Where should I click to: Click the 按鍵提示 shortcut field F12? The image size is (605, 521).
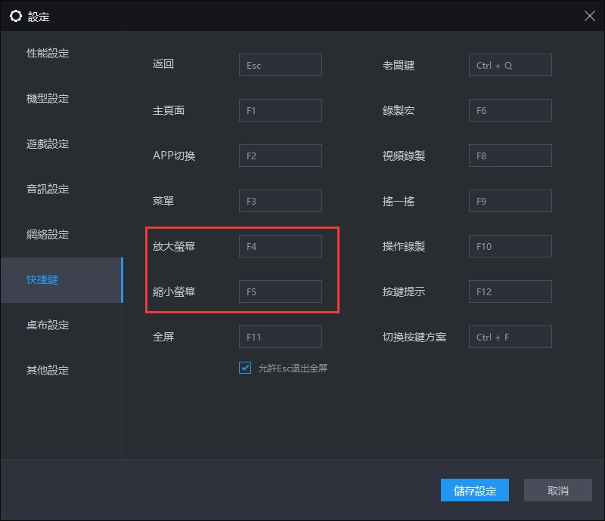[510, 291]
